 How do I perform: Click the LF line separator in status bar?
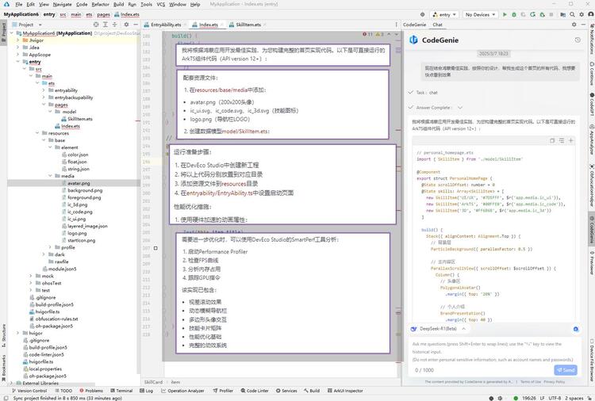click(x=542, y=398)
